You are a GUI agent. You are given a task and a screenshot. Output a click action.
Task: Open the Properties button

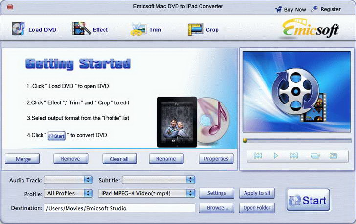tap(216, 159)
